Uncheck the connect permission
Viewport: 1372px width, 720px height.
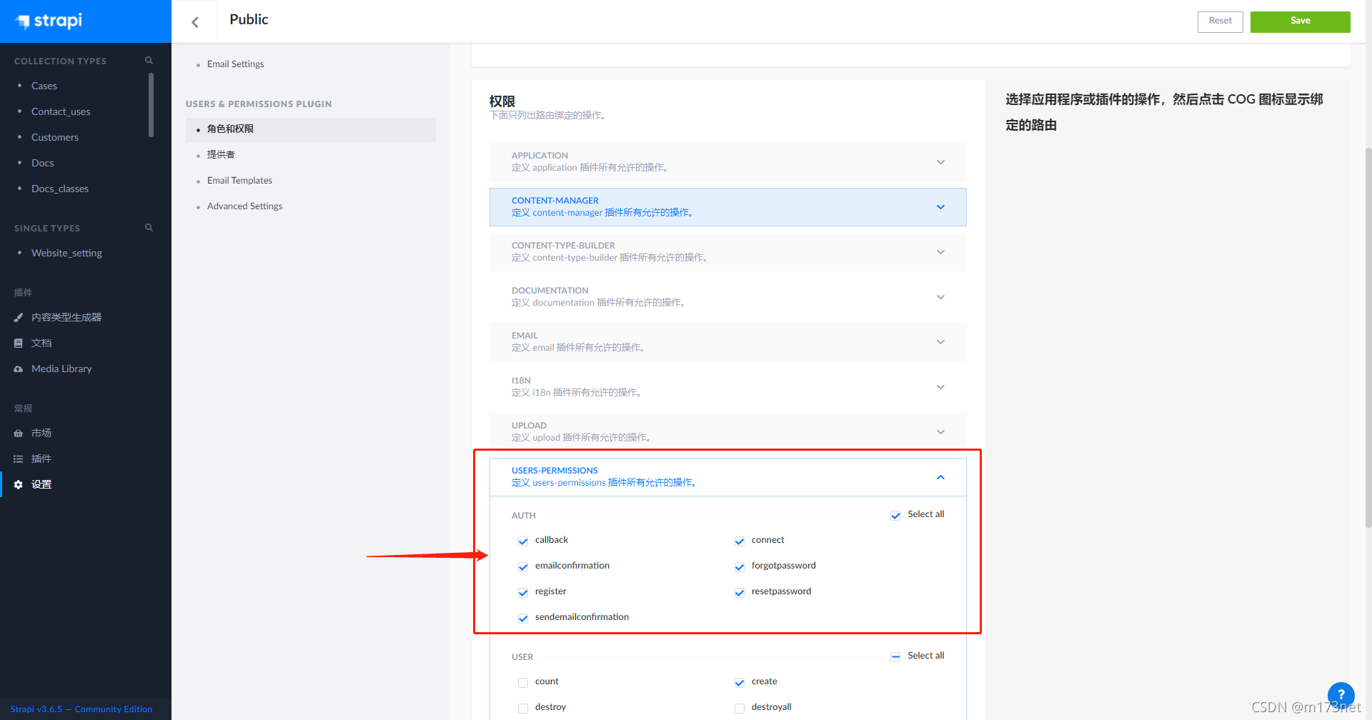pos(740,541)
